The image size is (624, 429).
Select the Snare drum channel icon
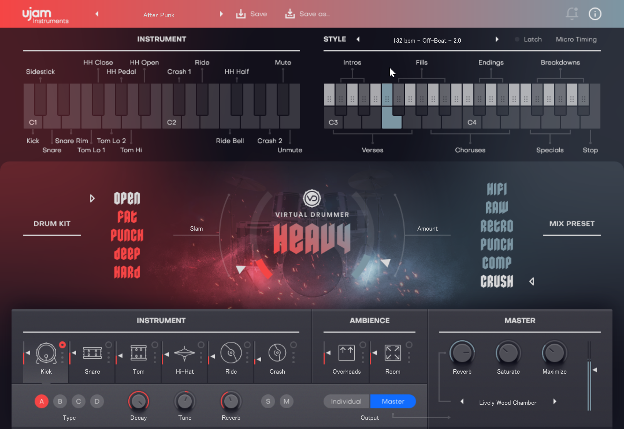pos(92,353)
